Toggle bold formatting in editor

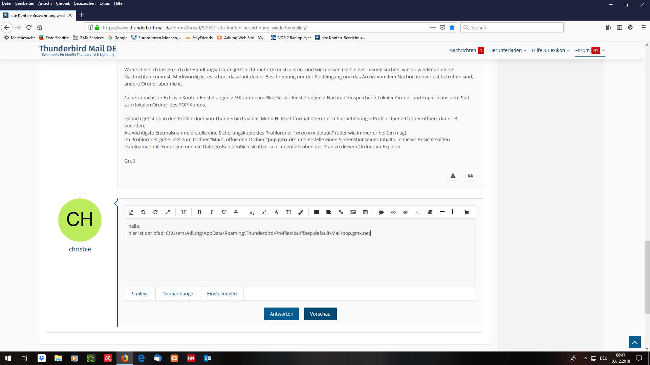[x=199, y=212]
